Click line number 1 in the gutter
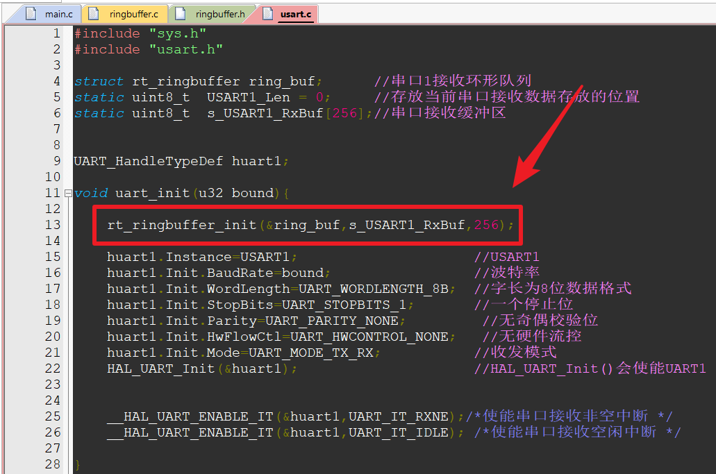 point(57,33)
